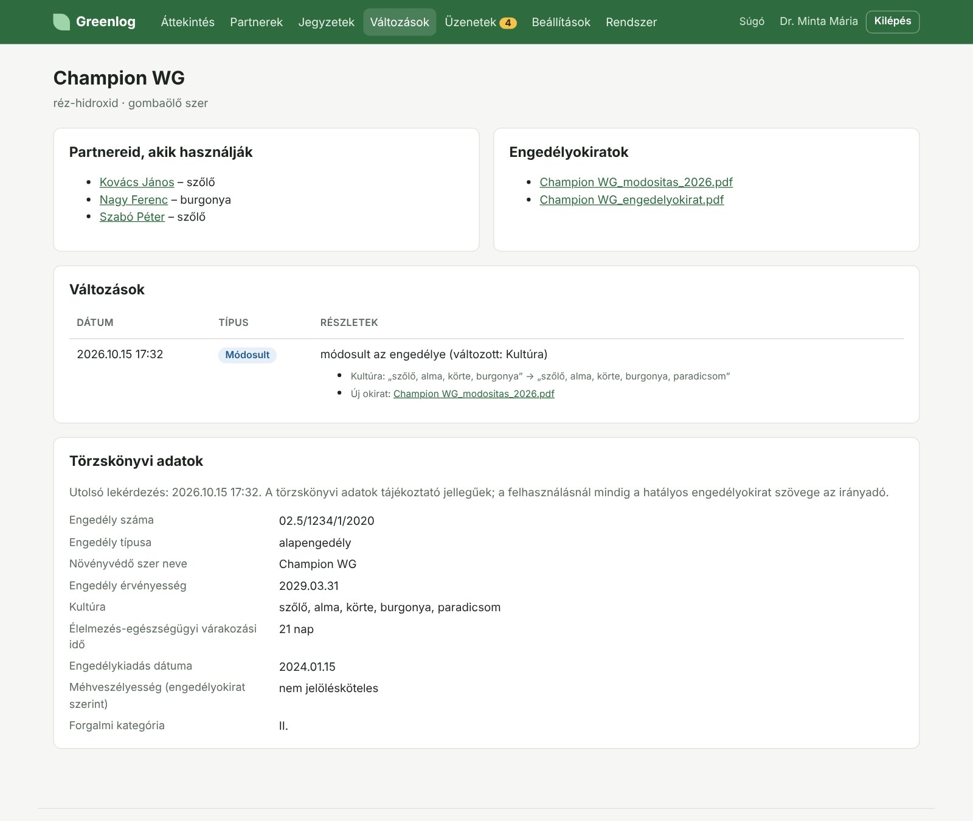This screenshot has height=821, width=973.
Task: Click the 'alapengedély' permit type value
Action: click(x=315, y=542)
